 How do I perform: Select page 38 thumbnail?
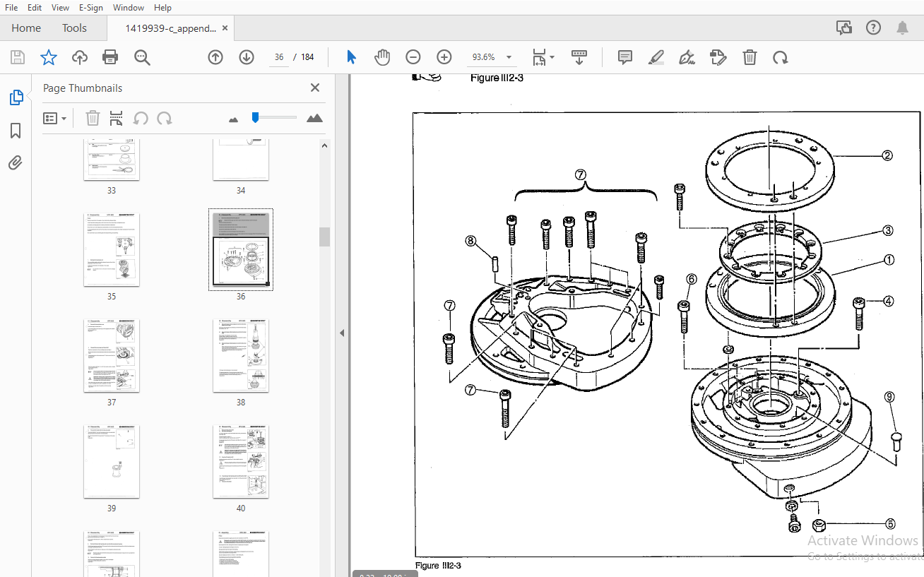tap(241, 356)
